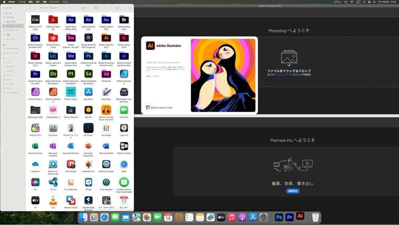Open Spotlight search in menu bar

click(x=364, y=2)
